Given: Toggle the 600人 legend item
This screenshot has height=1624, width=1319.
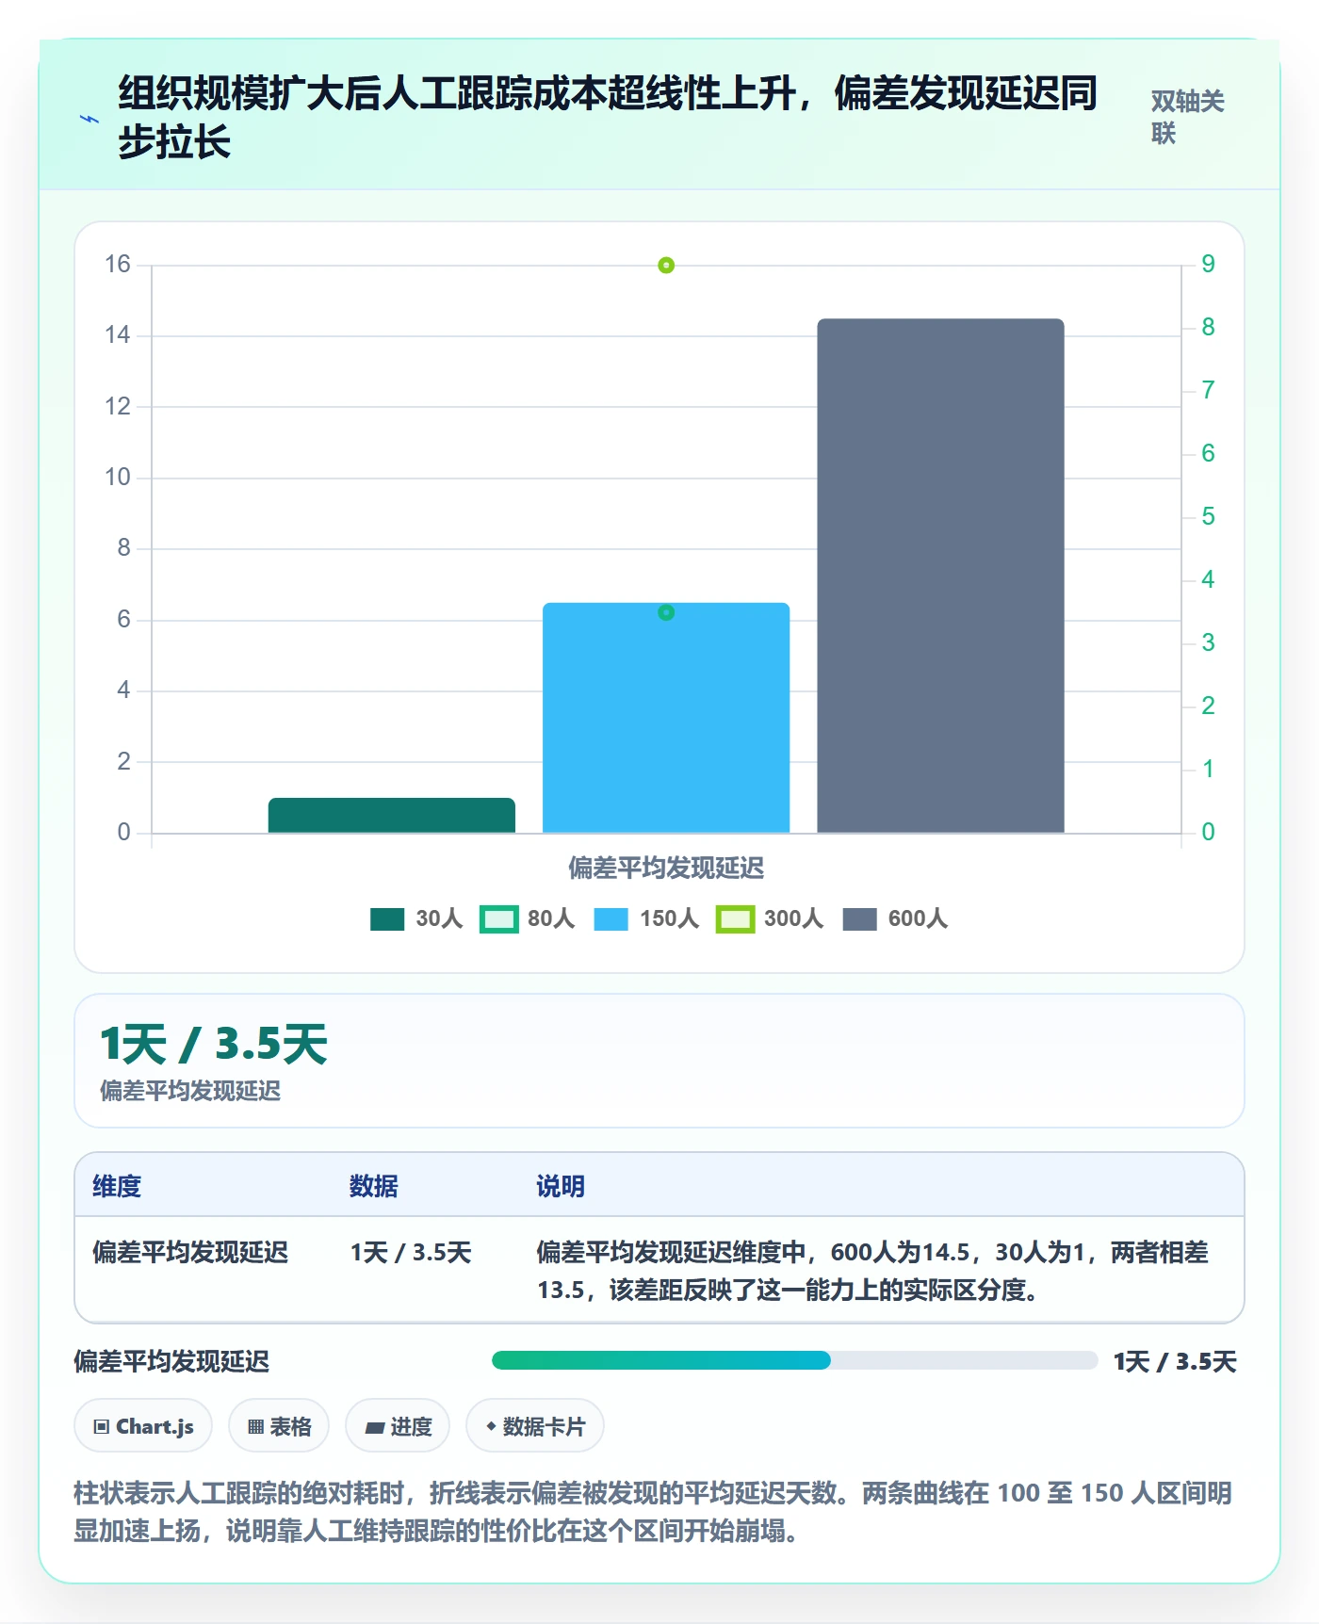Looking at the screenshot, I should [x=895, y=918].
